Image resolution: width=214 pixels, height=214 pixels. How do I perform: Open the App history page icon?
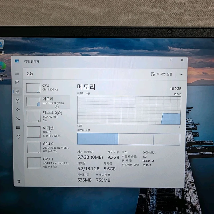[17, 101]
